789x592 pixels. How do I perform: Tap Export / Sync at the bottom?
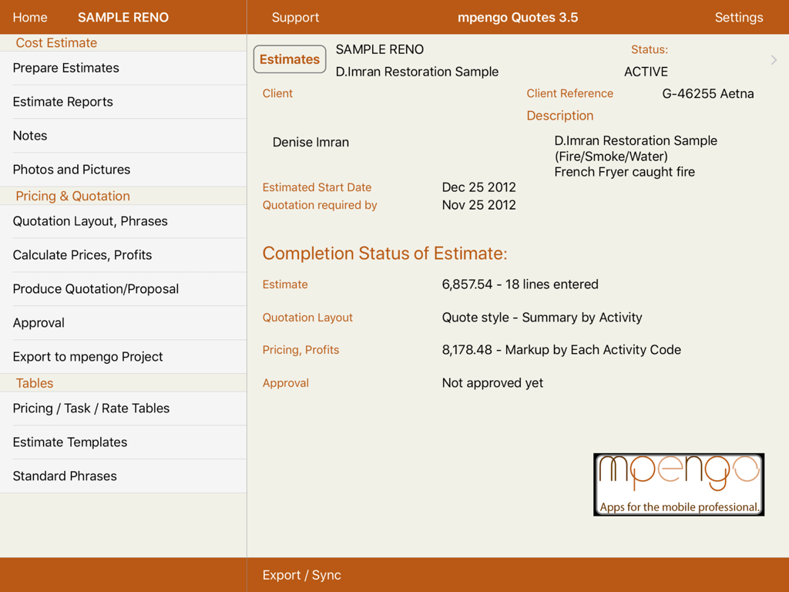(301, 575)
